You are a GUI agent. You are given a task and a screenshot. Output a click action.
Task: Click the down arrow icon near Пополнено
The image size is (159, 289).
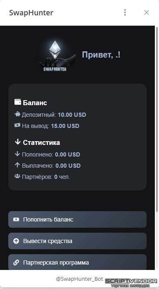click(x=17, y=154)
